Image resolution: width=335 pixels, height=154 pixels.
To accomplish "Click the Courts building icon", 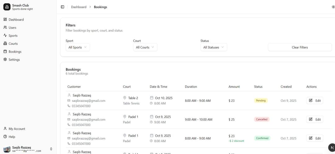I will click(5, 43).
